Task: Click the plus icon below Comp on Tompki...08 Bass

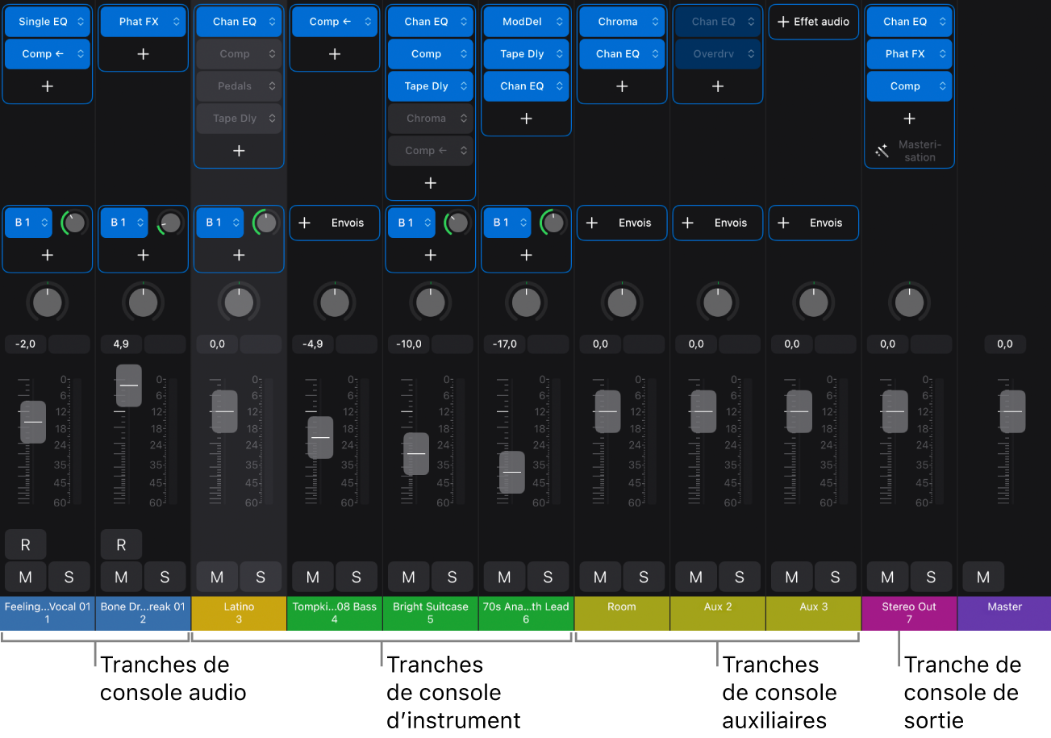Action: [x=334, y=54]
